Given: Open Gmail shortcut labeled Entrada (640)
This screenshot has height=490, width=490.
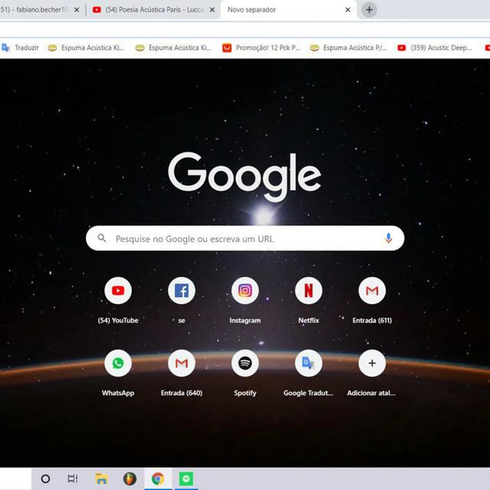Looking at the screenshot, I should 181,363.
